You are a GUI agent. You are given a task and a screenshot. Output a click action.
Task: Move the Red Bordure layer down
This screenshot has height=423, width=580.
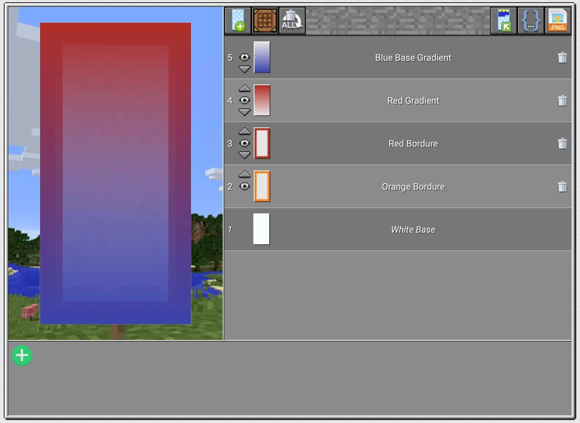pyautogui.click(x=245, y=155)
